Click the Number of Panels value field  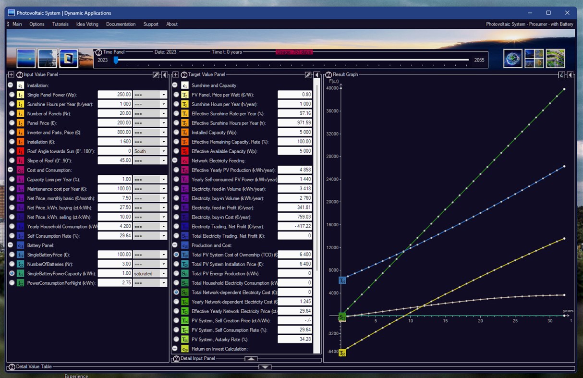[x=115, y=113]
